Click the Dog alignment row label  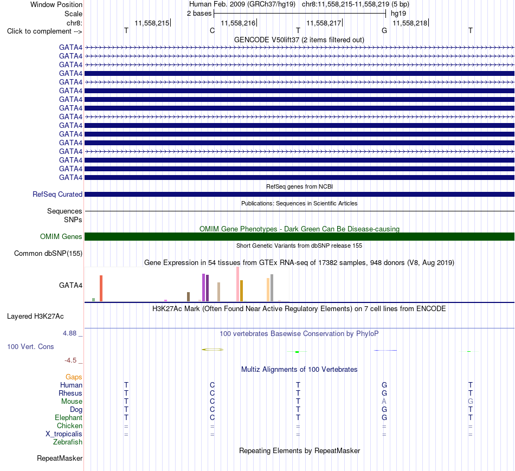point(76,410)
